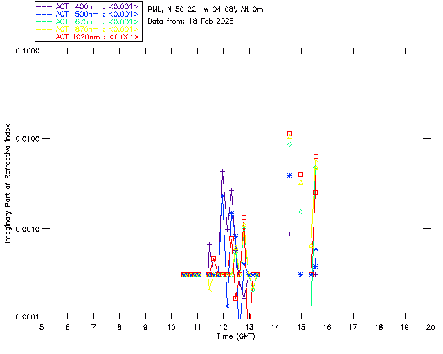Click the x-axis tick label 12

pyautogui.click(x=223, y=327)
